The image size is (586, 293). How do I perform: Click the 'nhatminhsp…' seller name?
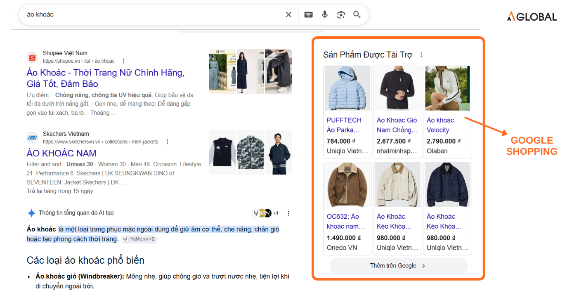397,151
